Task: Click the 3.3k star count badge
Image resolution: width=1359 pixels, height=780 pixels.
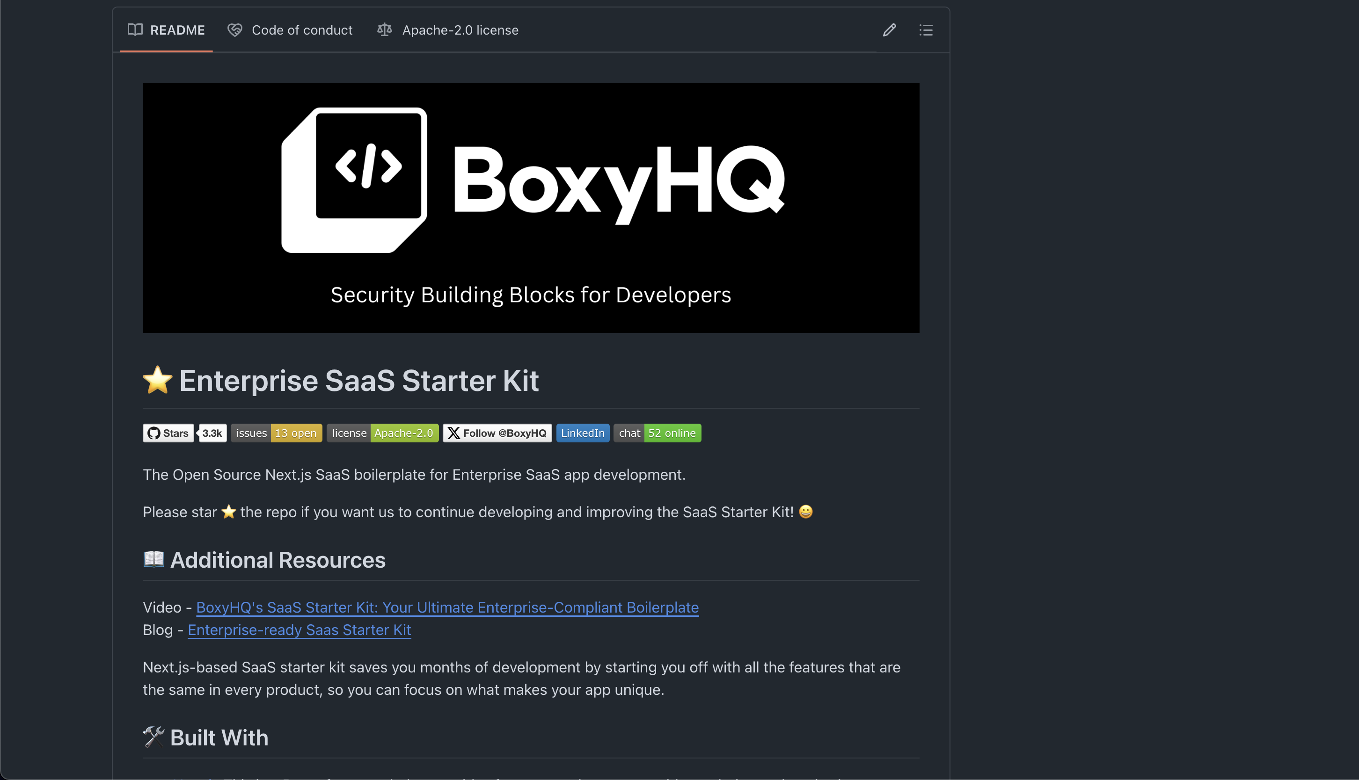Action: (212, 433)
